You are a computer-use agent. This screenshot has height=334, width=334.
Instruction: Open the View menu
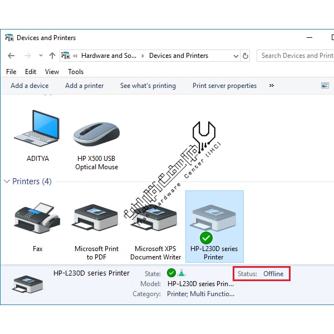52,72
